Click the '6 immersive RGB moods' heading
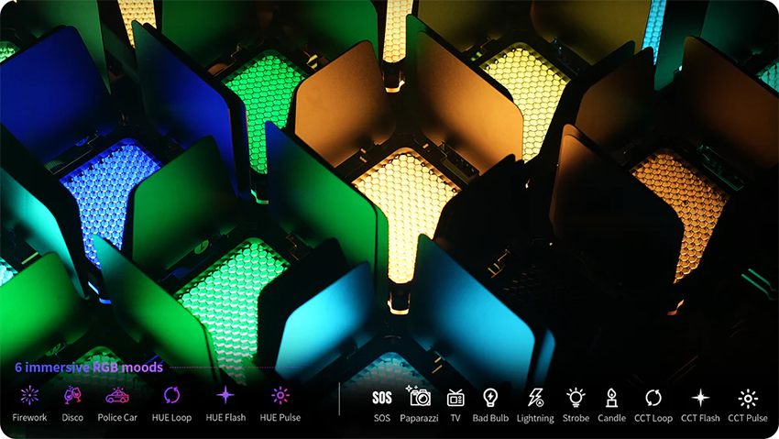 pyautogui.click(x=89, y=368)
